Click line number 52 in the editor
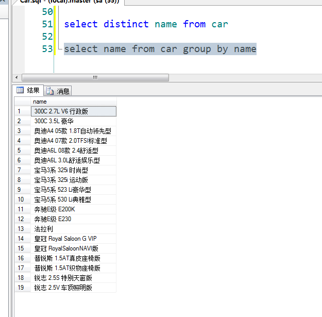 47,37
